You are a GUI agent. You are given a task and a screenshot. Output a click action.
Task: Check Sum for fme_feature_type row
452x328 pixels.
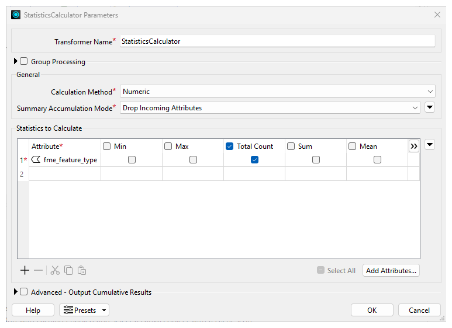coord(316,160)
